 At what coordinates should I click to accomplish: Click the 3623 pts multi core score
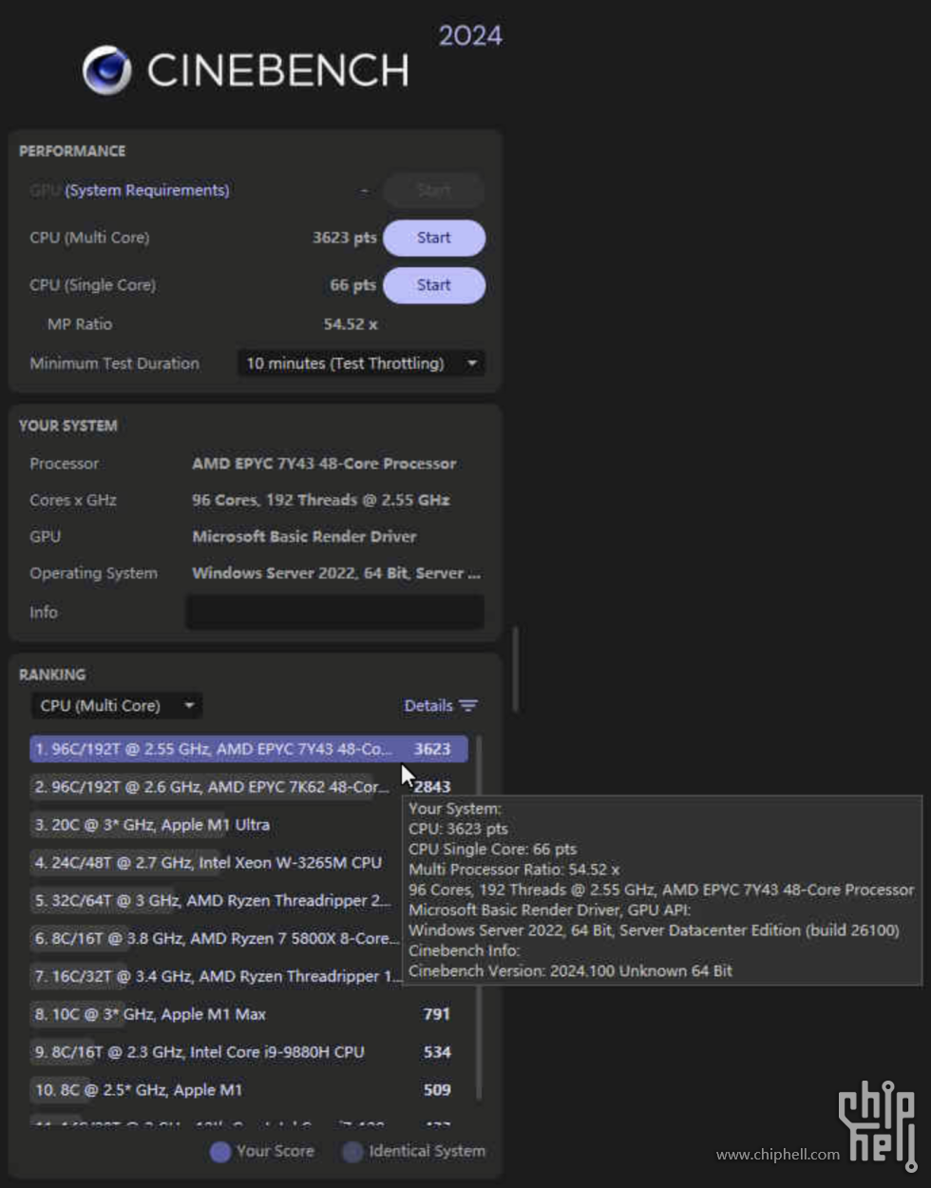click(344, 238)
